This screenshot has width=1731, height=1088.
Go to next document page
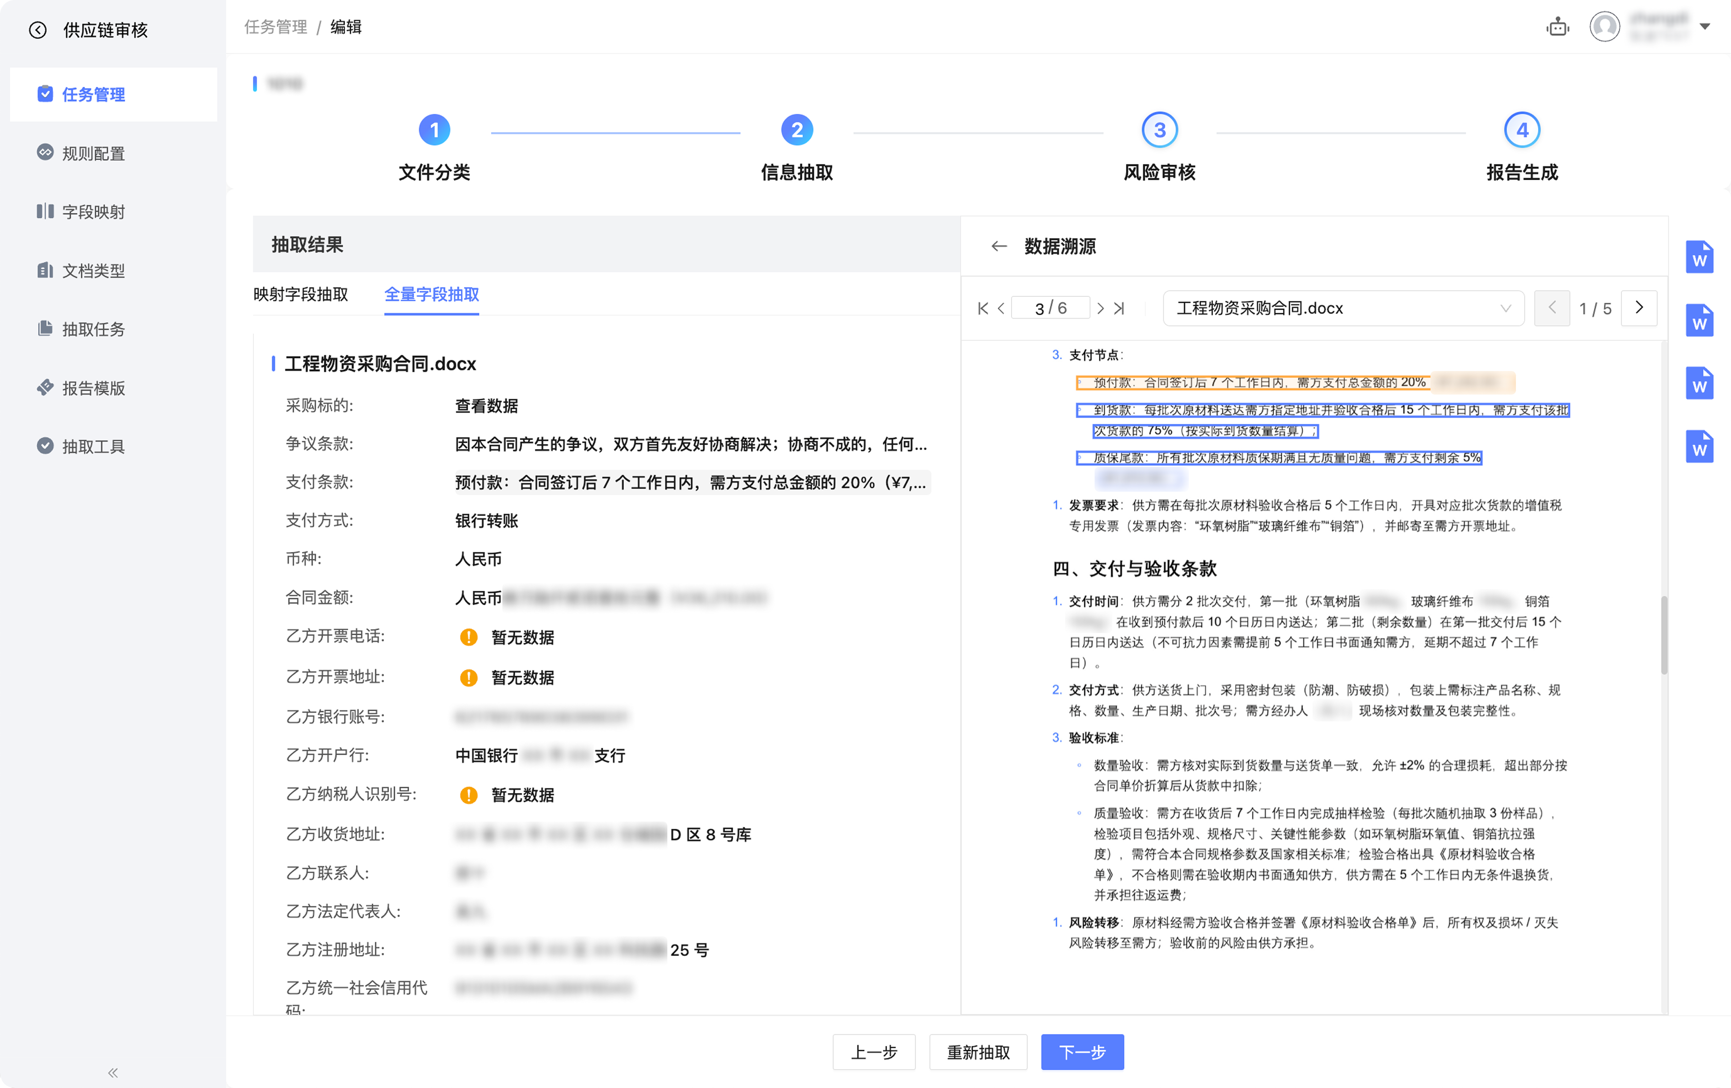(1100, 308)
